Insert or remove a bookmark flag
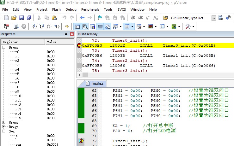The width and height of the screenshot is (234, 146). tap(100, 18)
